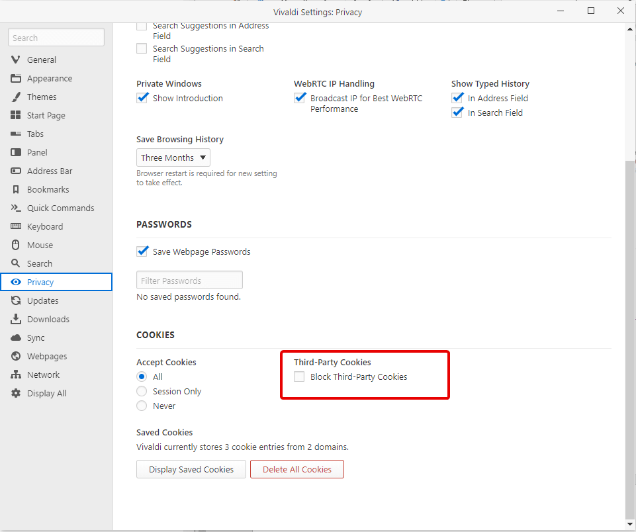Click the Sync cloud icon
The width and height of the screenshot is (636, 532).
pyautogui.click(x=16, y=337)
